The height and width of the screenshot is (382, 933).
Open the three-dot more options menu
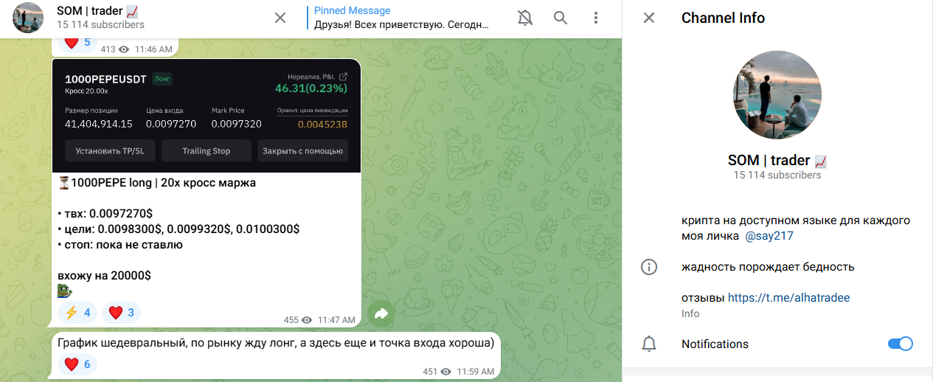[x=596, y=18]
